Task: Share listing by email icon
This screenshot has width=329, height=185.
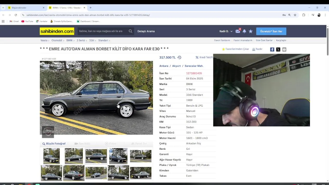Action: tap(284, 49)
